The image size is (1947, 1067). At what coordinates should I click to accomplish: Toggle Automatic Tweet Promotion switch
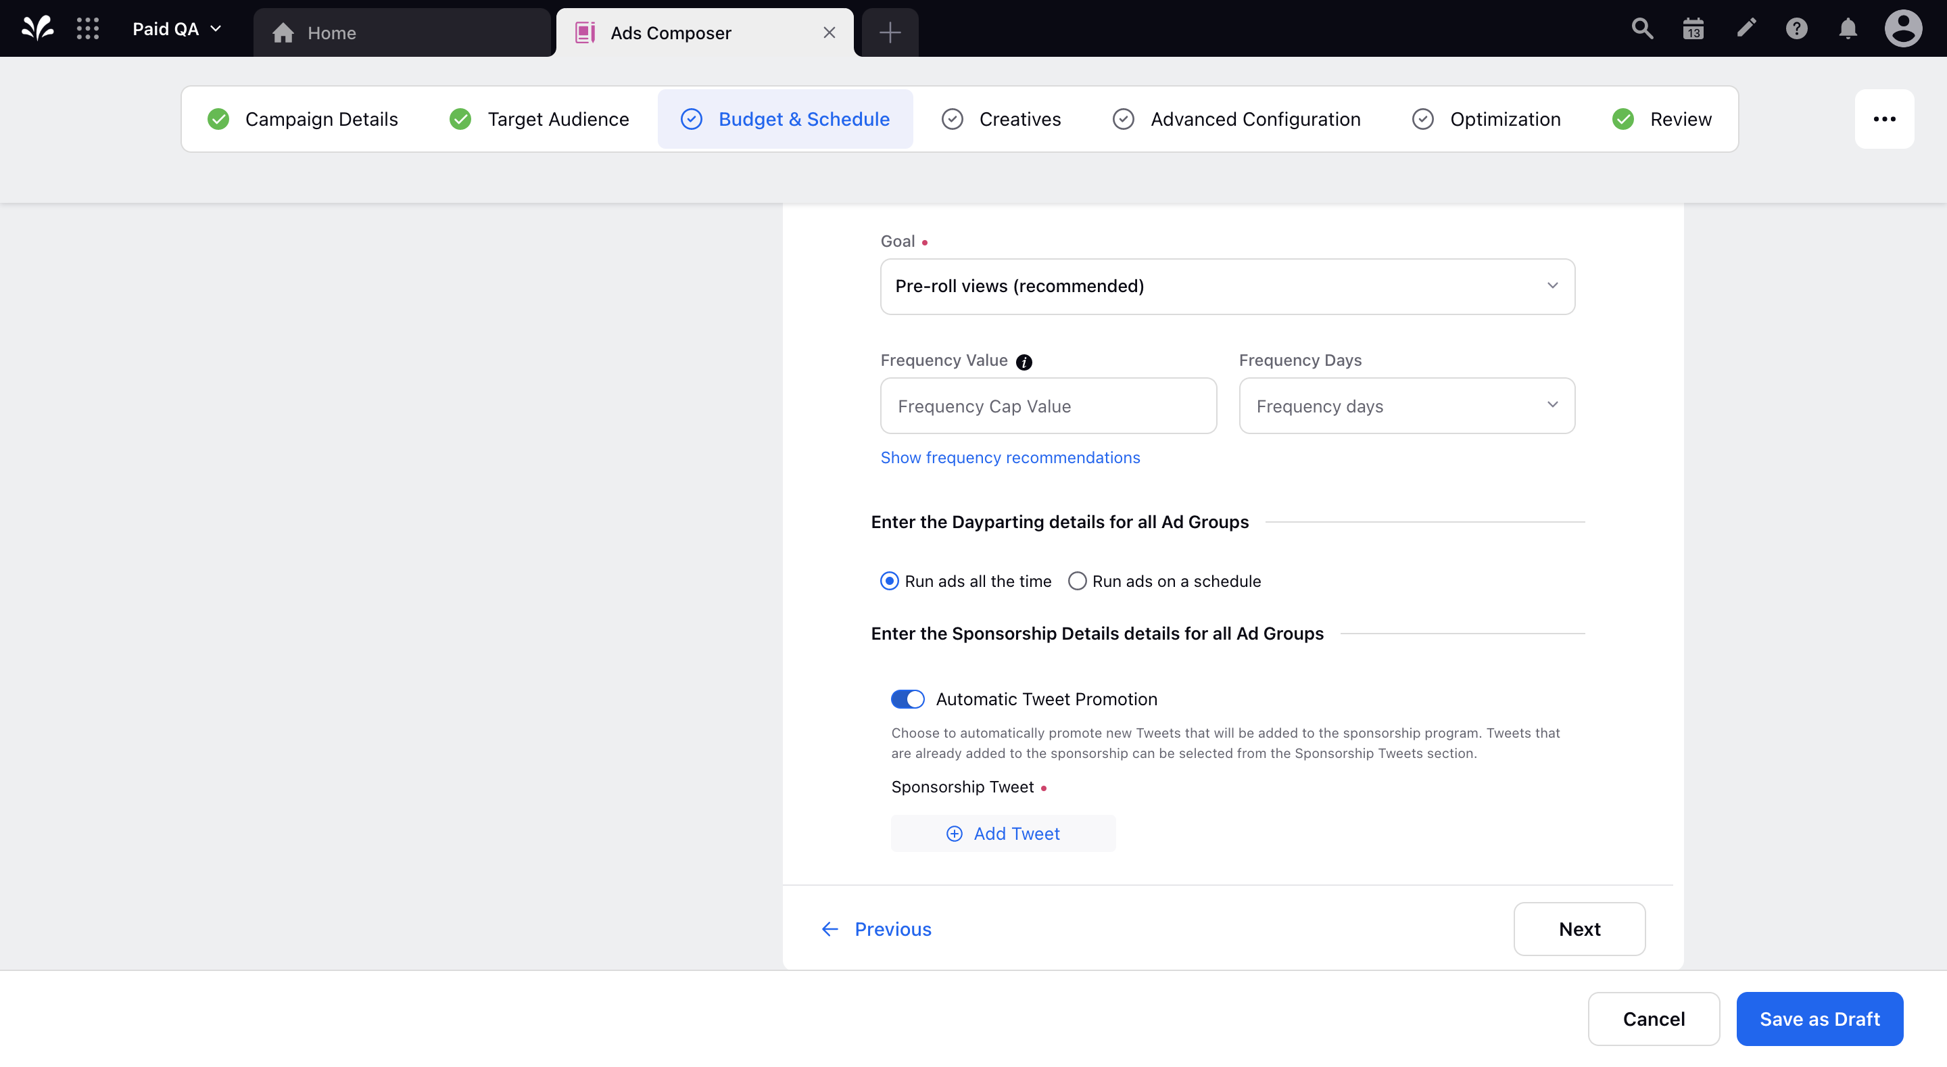point(907,698)
